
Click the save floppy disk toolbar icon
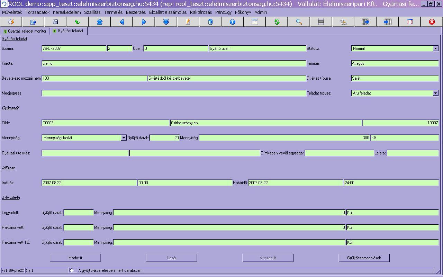[55, 22]
